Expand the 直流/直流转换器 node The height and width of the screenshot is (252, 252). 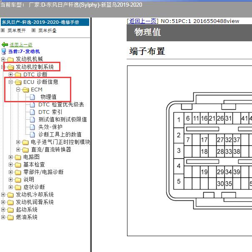(x=18, y=150)
